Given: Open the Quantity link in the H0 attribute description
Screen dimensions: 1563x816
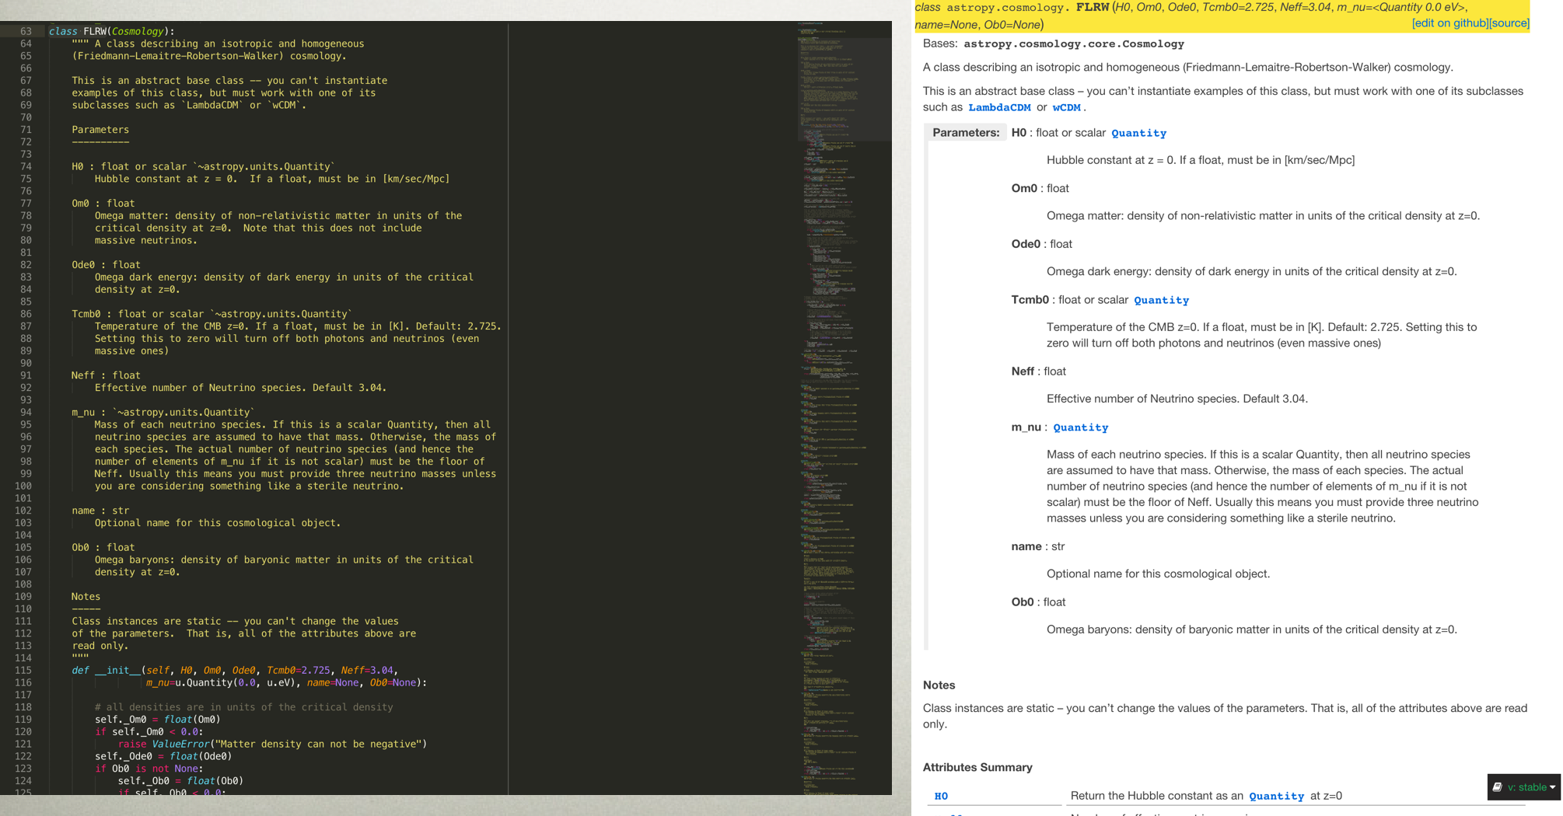Looking at the screenshot, I should pyautogui.click(x=1276, y=796).
